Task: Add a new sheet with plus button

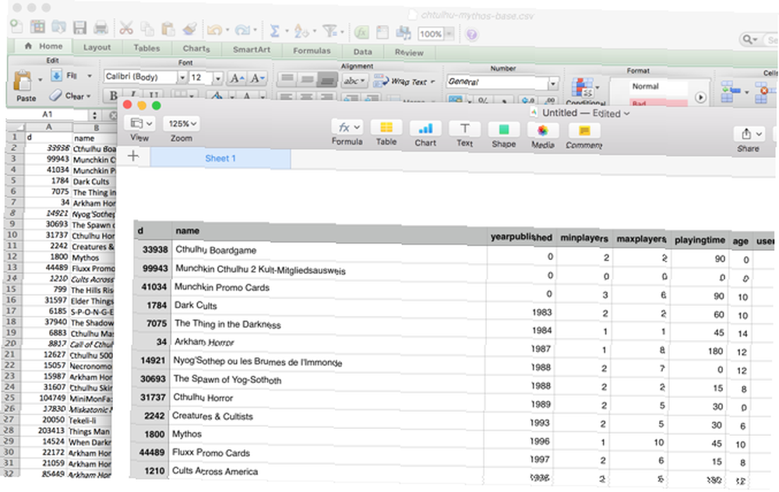Action: tap(133, 156)
